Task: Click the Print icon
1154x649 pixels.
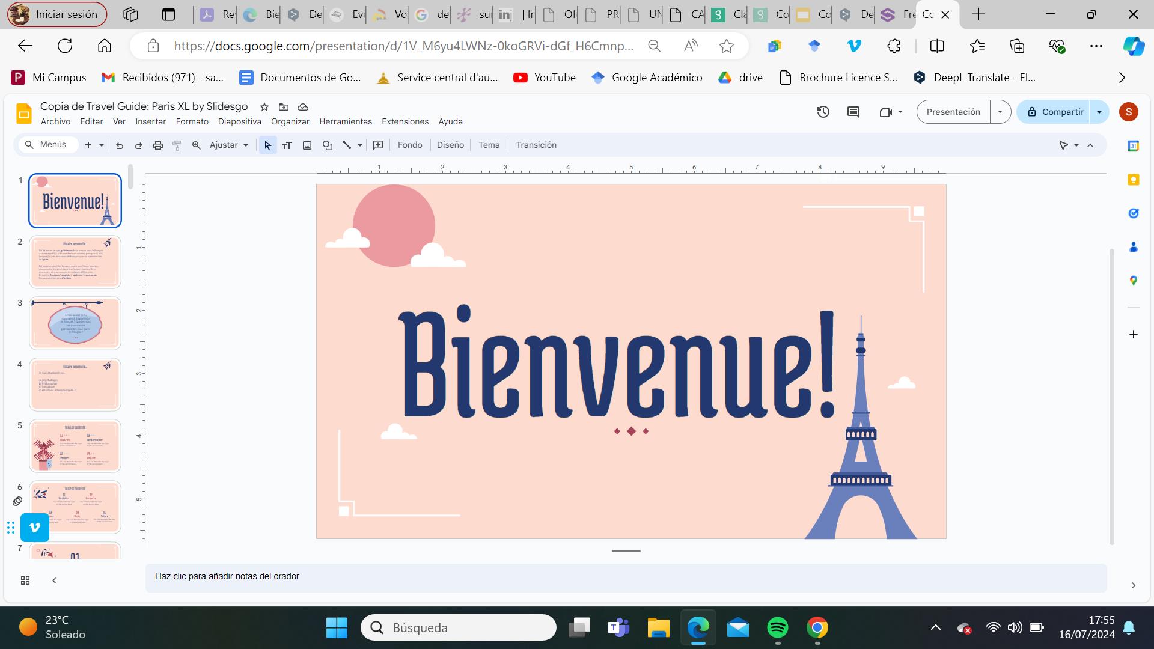Action: point(157,145)
